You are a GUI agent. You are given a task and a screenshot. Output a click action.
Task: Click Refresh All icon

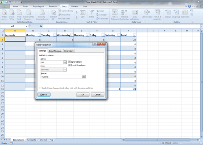pos(53,15)
